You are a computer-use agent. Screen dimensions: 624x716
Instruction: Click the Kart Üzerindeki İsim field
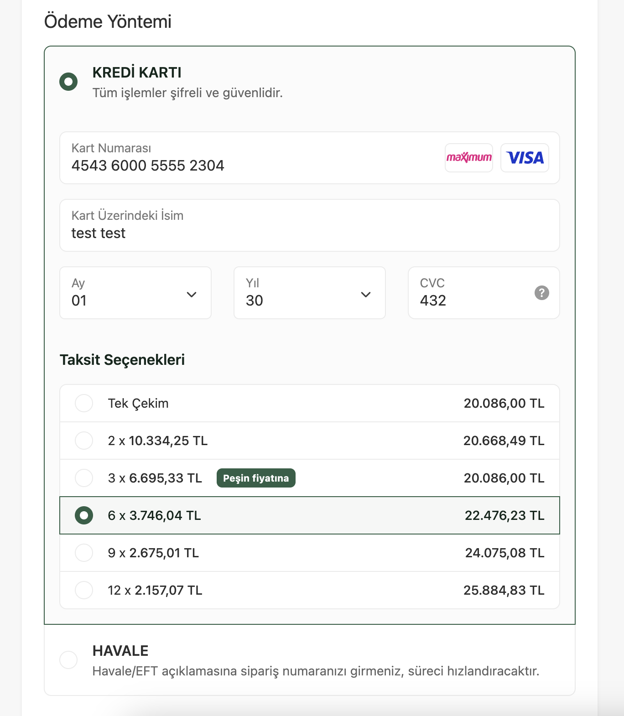310,225
